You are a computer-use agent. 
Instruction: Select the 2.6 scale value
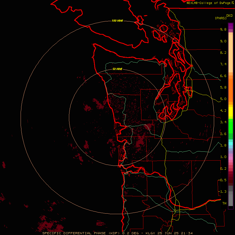click(x=223, y=134)
